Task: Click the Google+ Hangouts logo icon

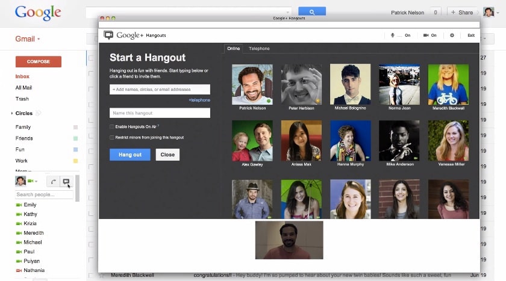Action: pyautogui.click(x=108, y=35)
